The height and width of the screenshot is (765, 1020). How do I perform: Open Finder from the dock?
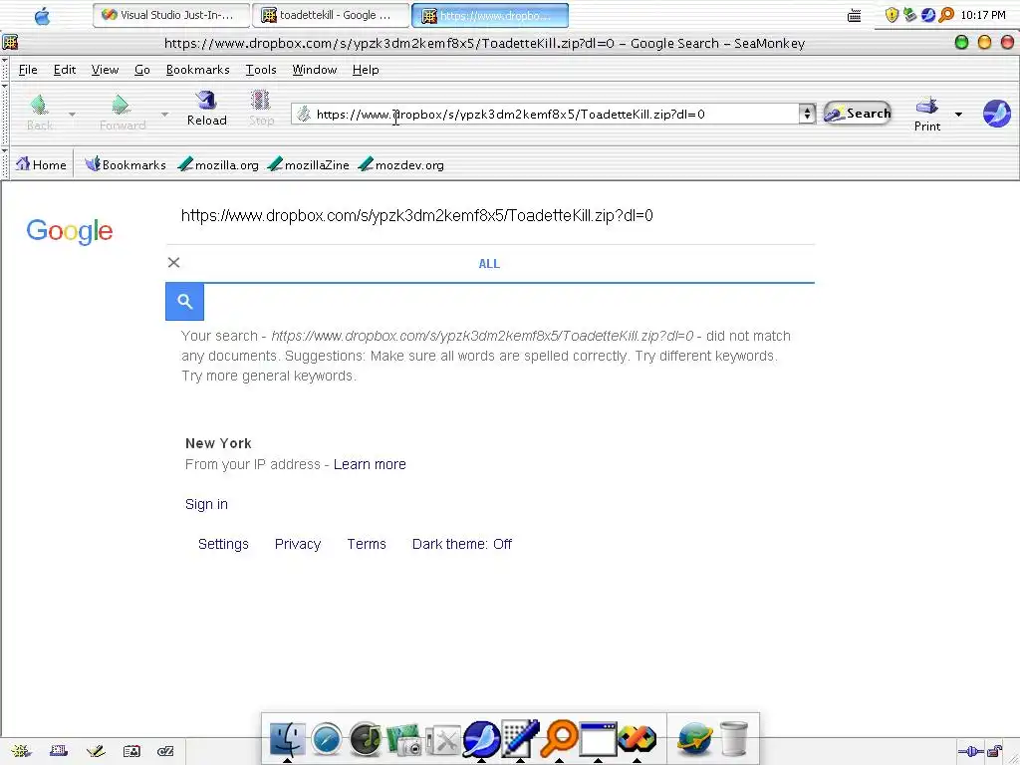[x=287, y=739]
